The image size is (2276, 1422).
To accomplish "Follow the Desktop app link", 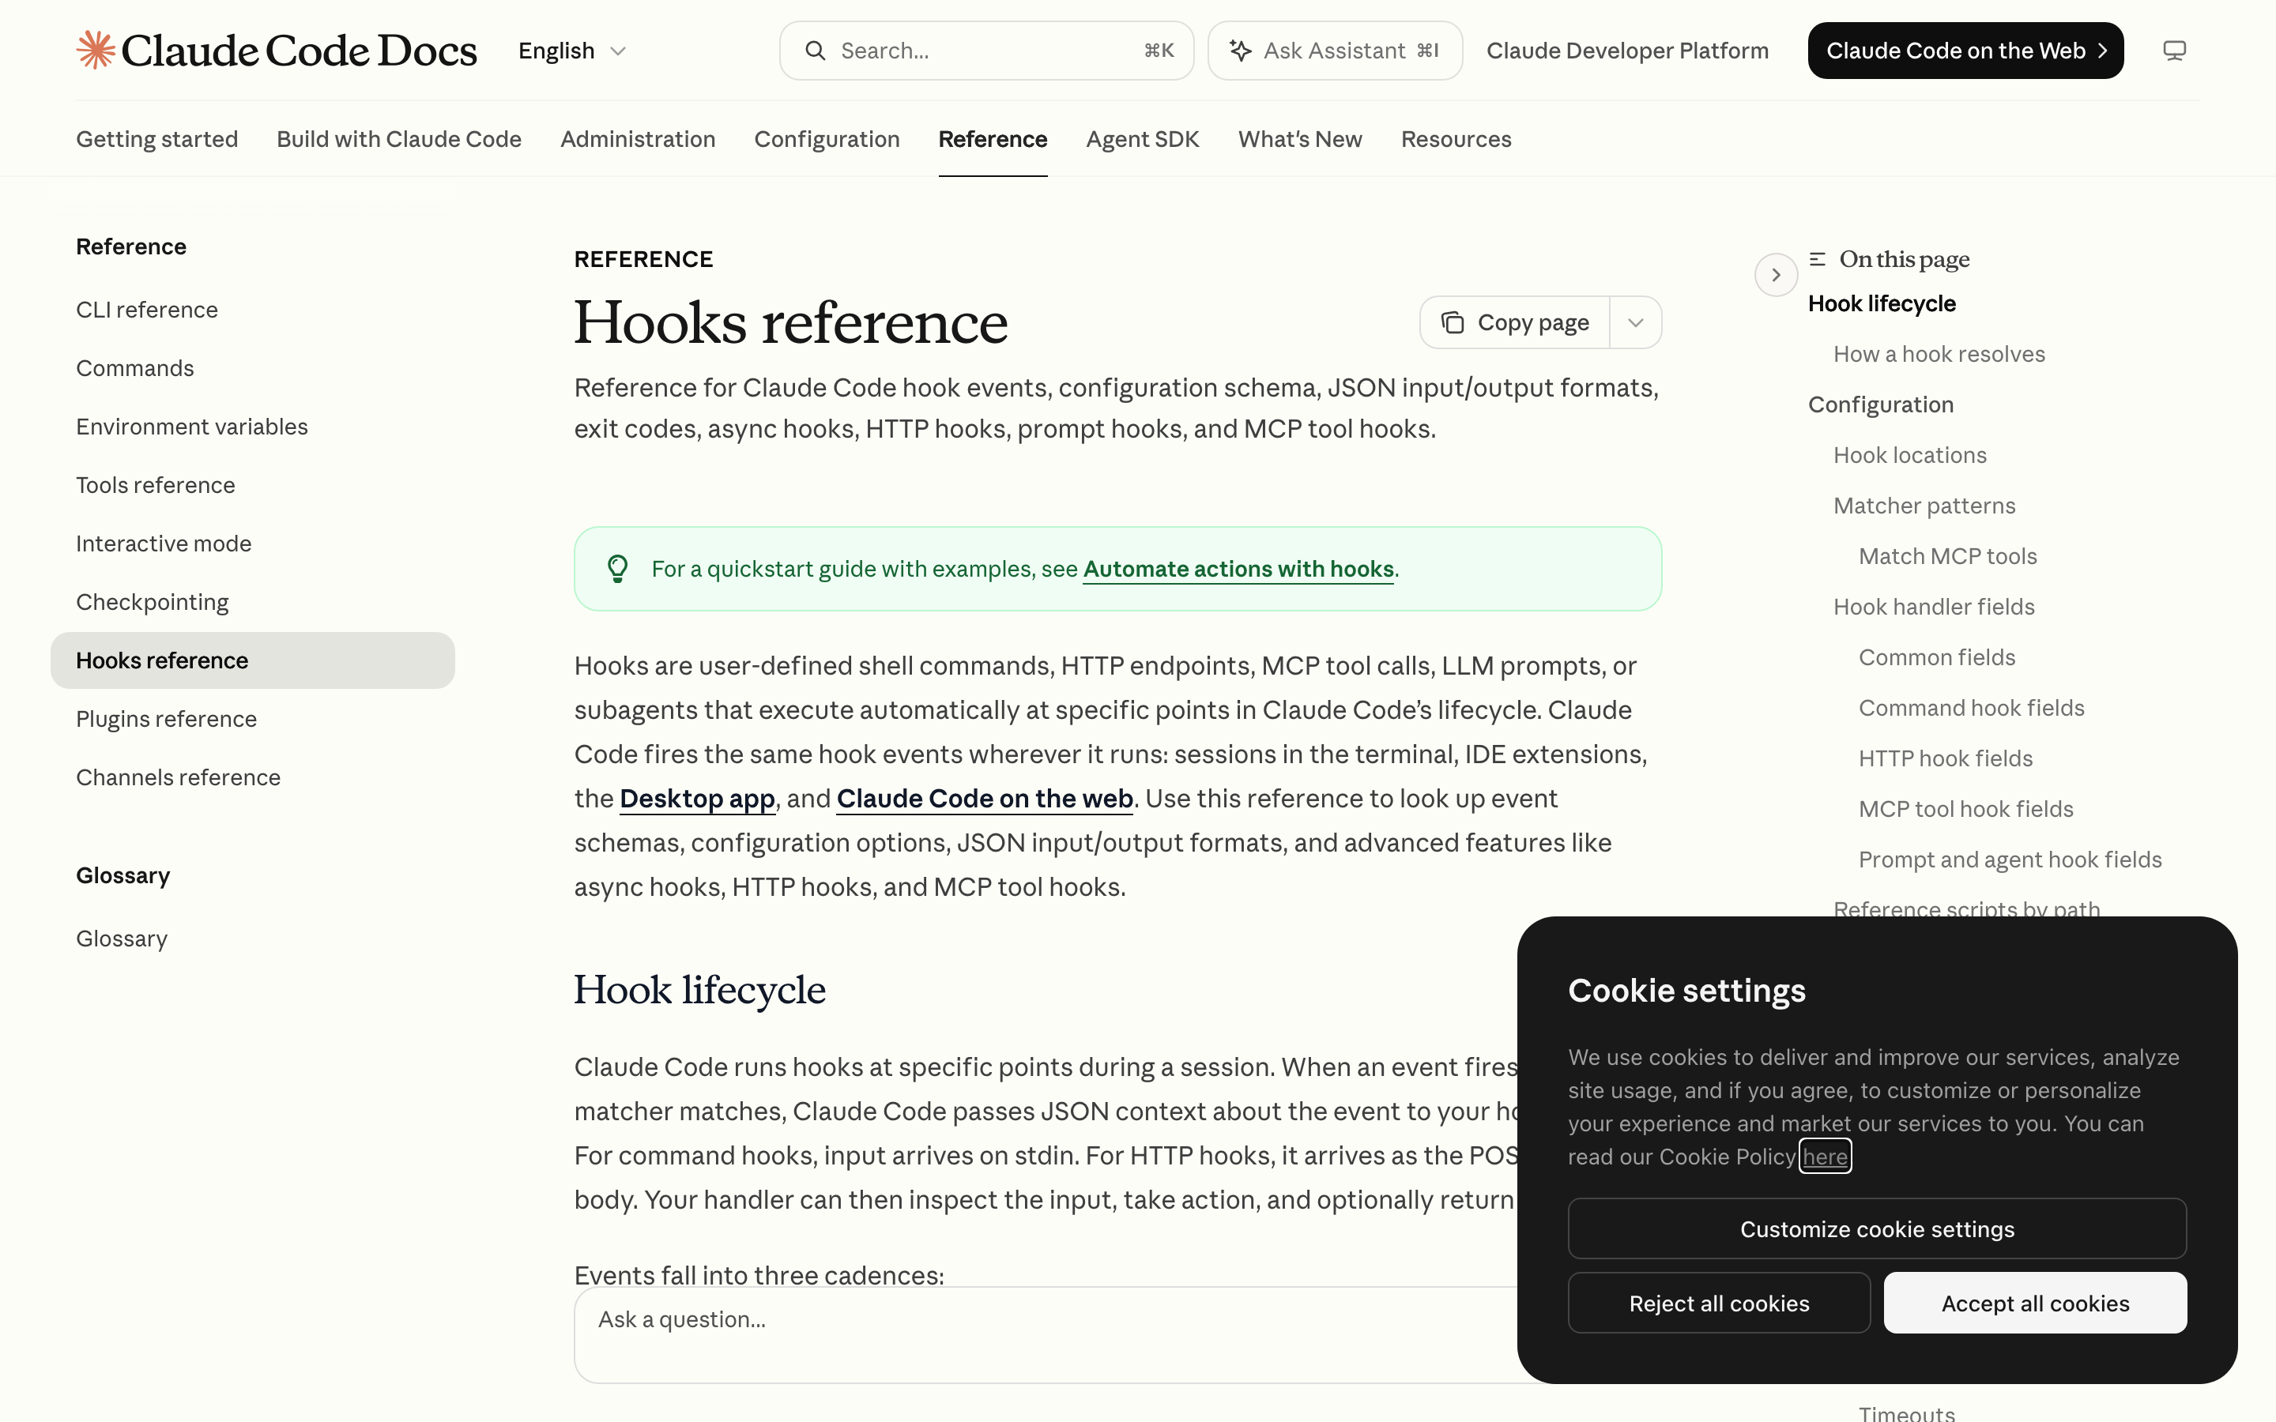I will (x=697, y=799).
